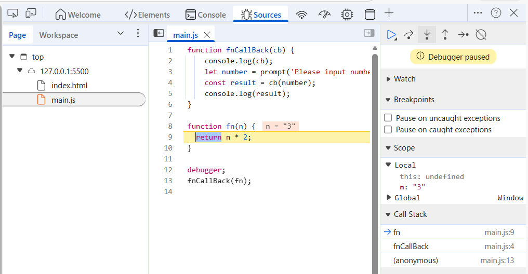
Task: Toggle the inspect element tool
Action: (x=14, y=13)
